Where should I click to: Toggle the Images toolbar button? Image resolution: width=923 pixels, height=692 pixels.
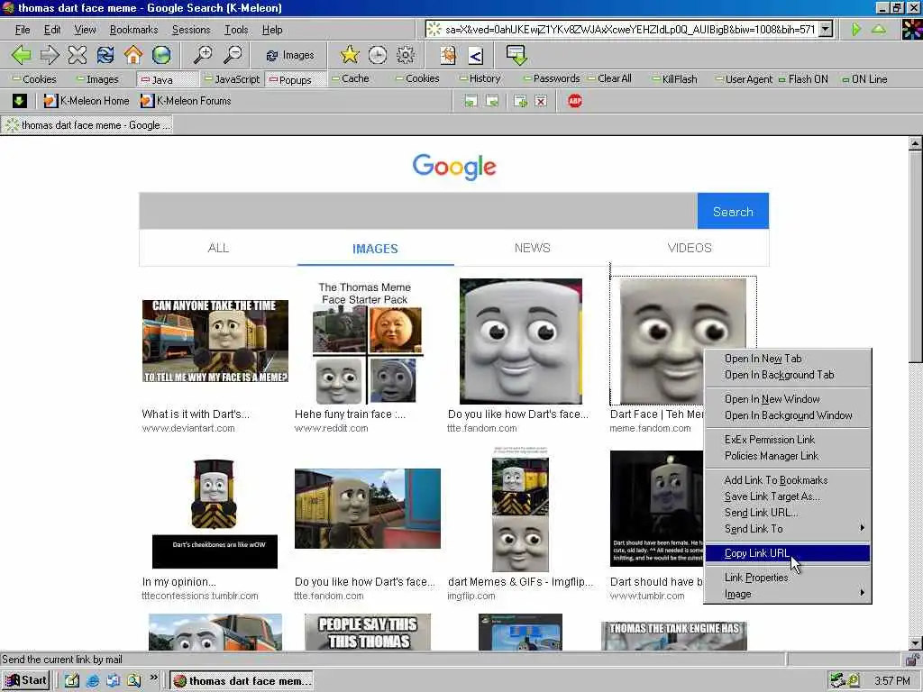[290, 55]
